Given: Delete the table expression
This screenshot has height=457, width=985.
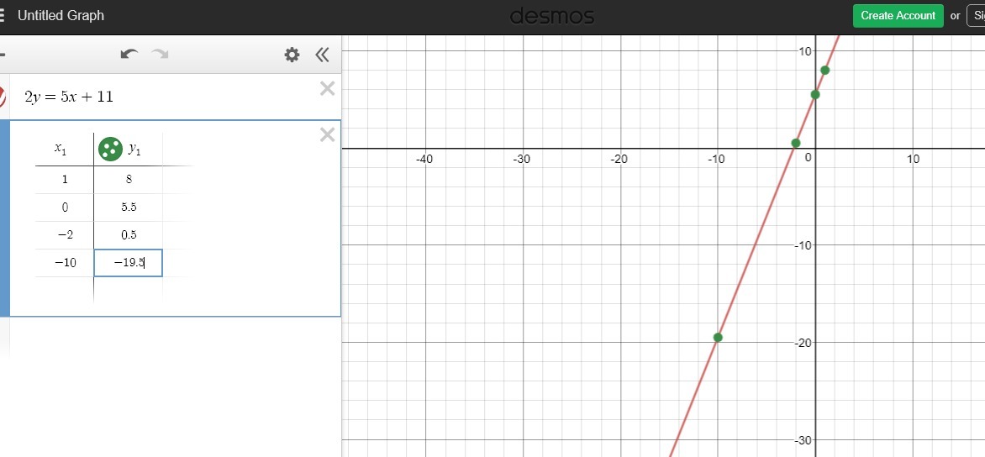Looking at the screenshot, I should point(327,134).
